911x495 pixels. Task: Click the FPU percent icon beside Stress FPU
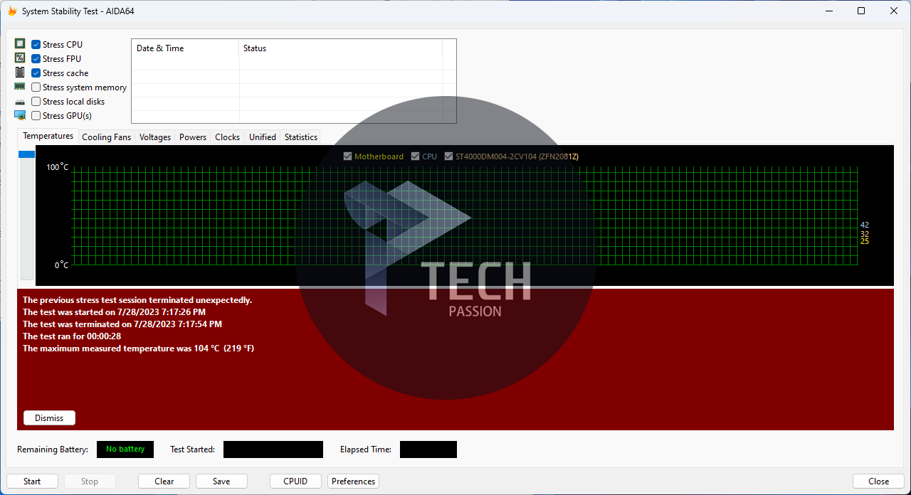20,58
